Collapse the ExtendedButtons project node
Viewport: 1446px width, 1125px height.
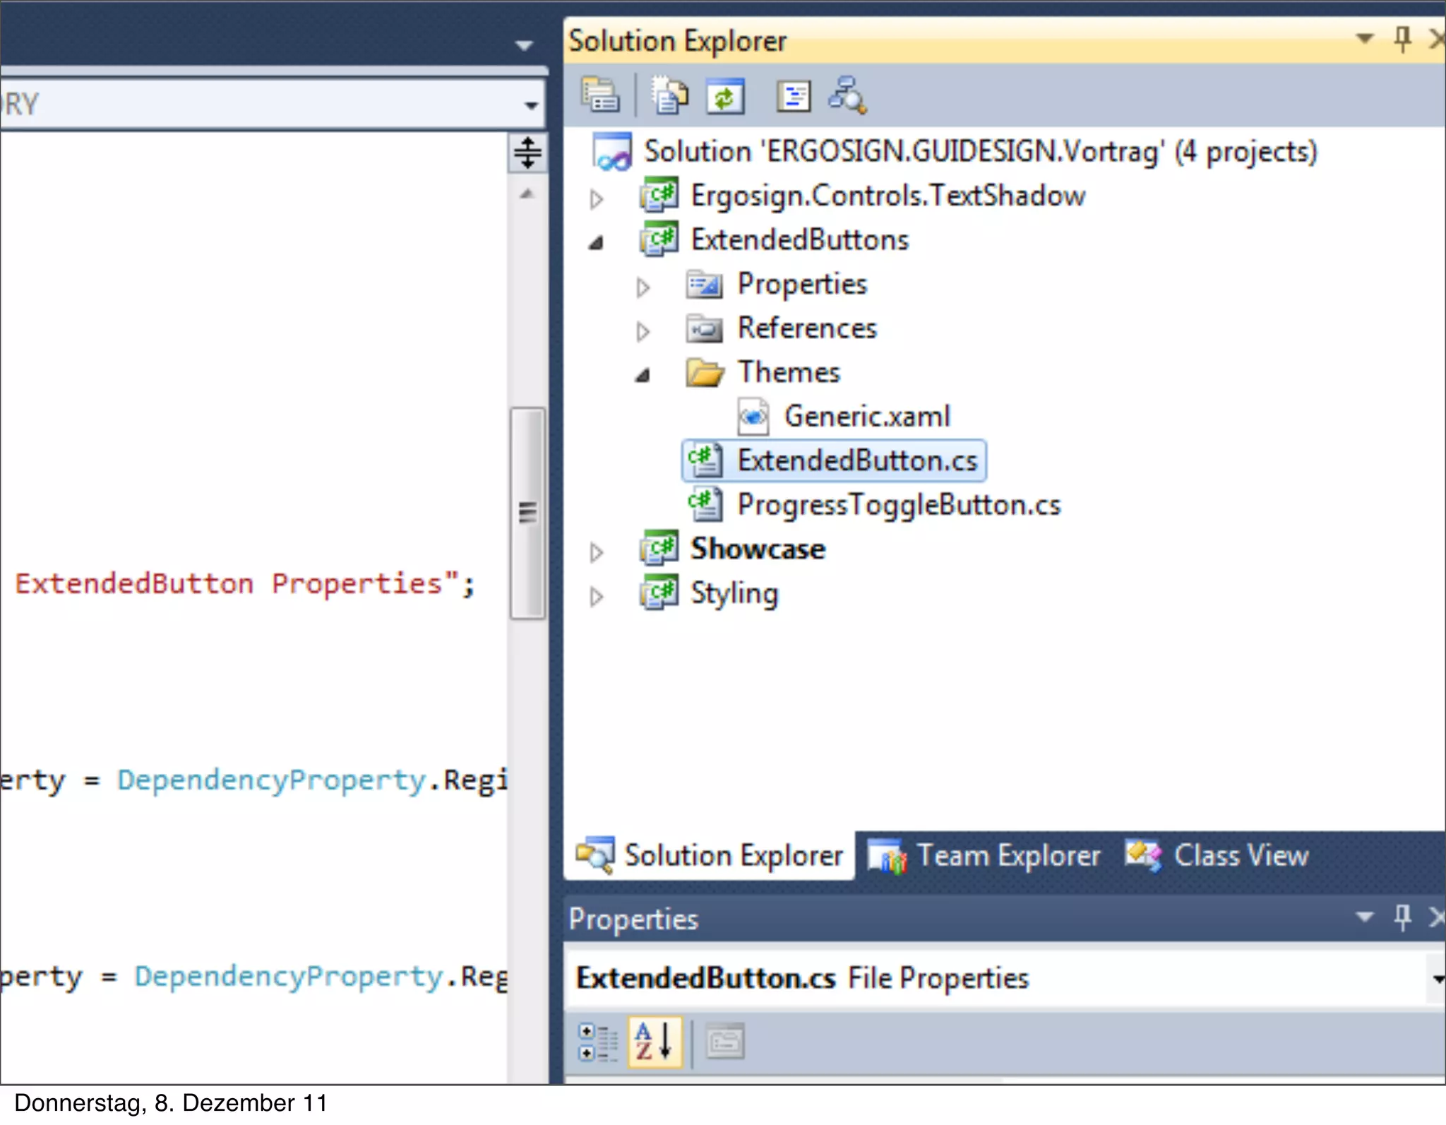(x=597, y=244)
